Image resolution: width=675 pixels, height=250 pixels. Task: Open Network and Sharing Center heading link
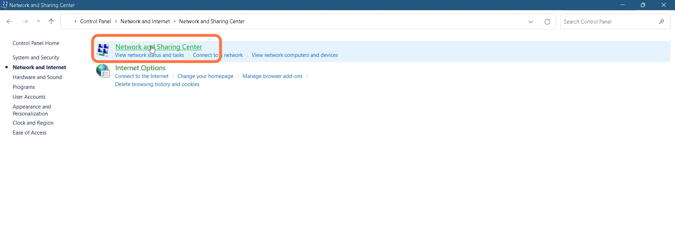coord(159,47)
